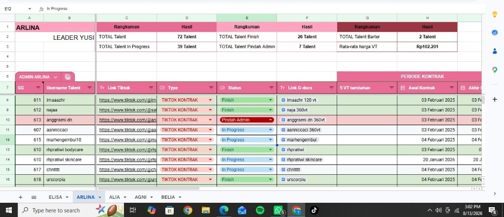Open Spotify from the taskbar
504x217 pixels.
(260, 210)
